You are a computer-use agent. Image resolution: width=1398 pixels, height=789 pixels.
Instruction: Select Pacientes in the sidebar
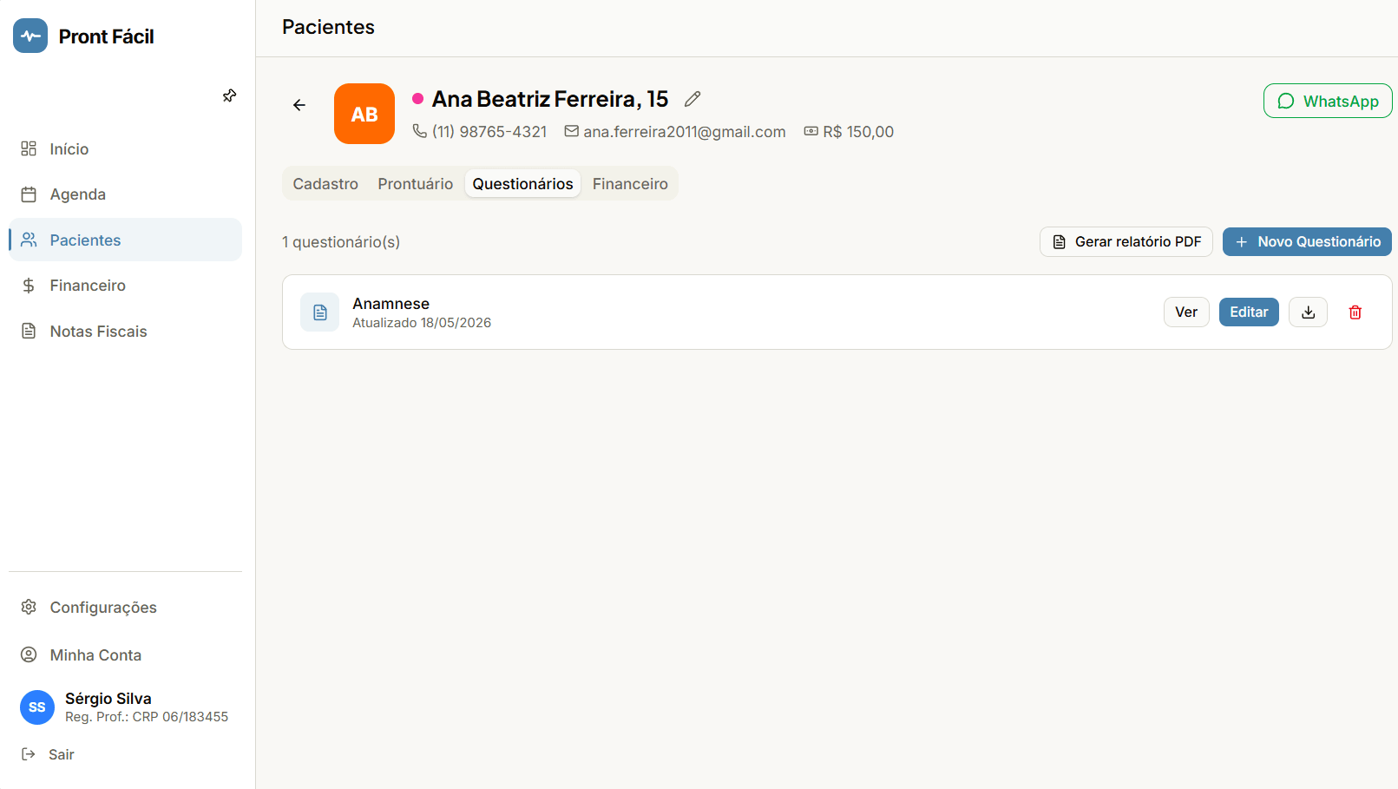125,240
